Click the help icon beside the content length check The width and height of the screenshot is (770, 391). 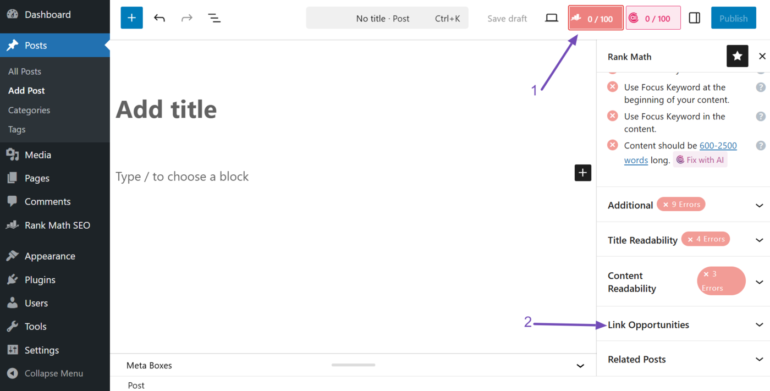coord(761,146)
